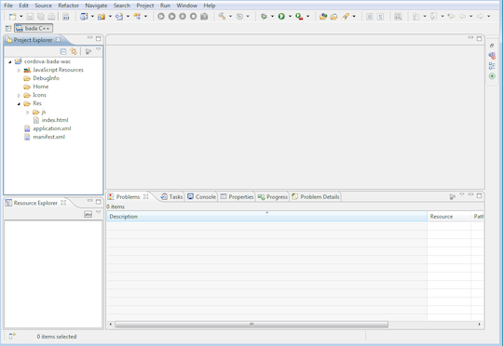This screenshot has width=503, height=346.
Task: Open the Run dropdown arrow next to play icon
Action: [290, 17]
